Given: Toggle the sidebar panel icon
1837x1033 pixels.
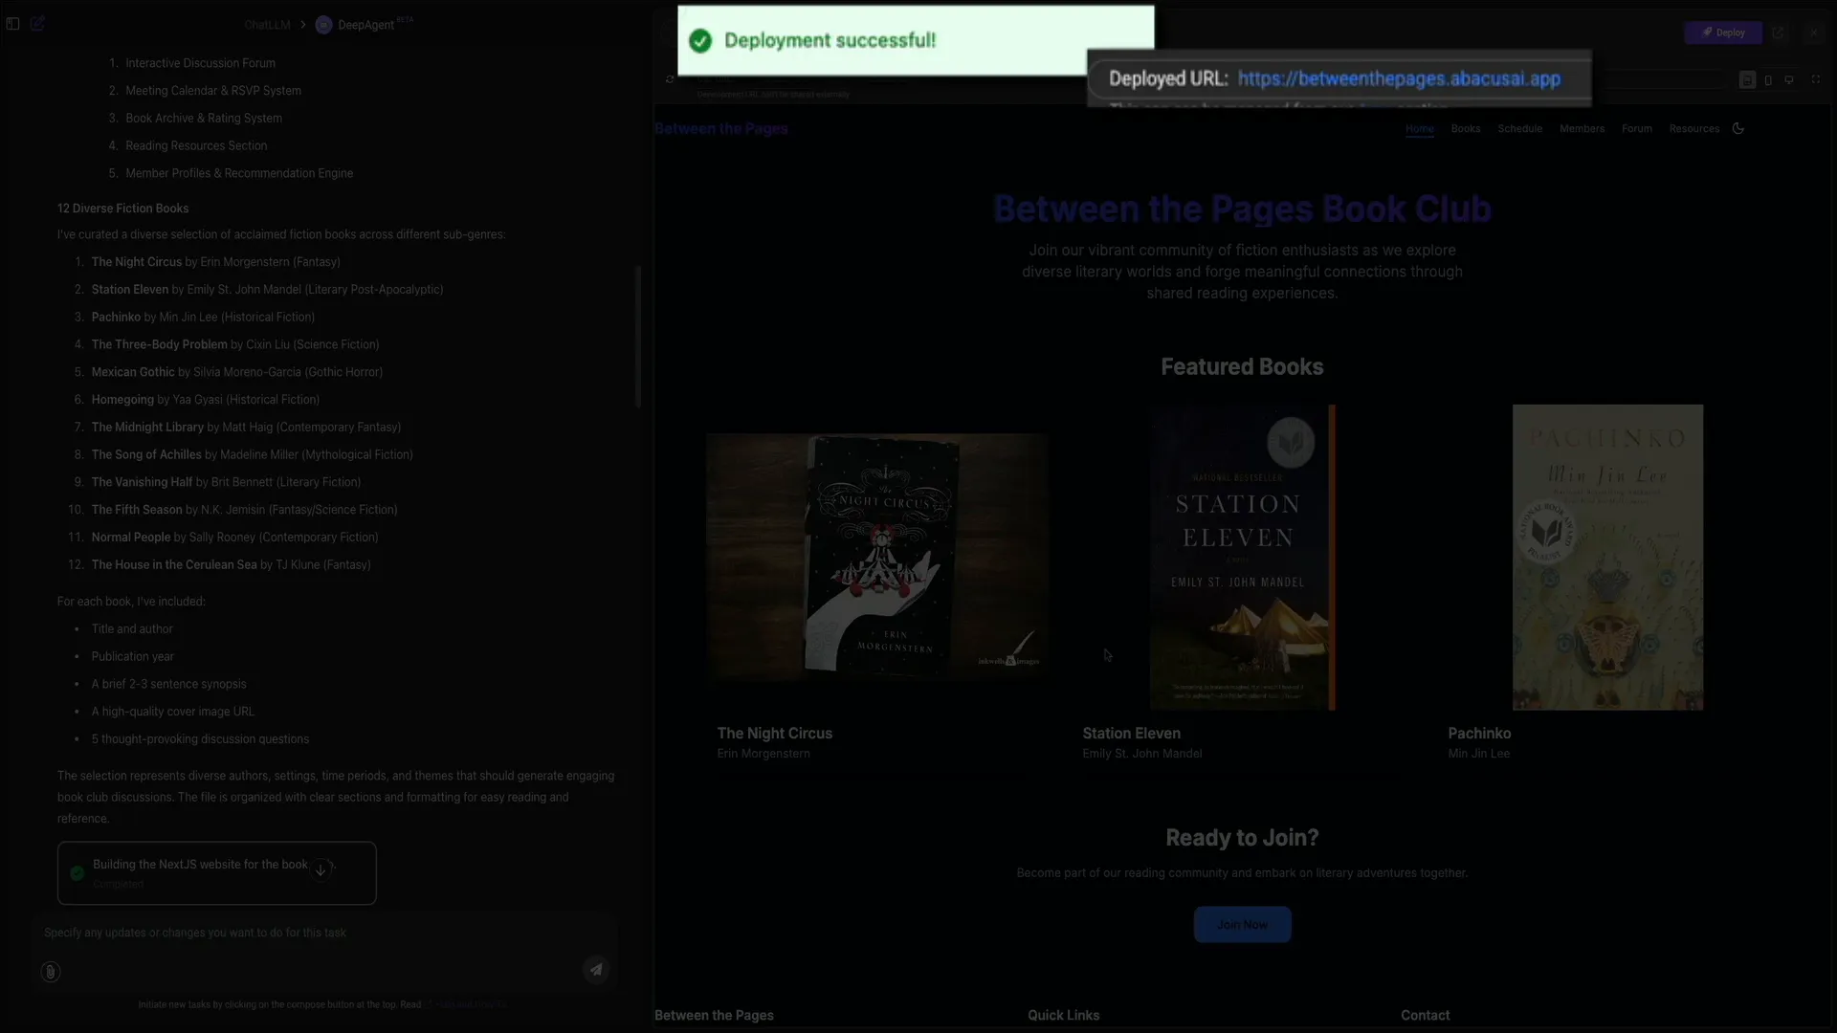Looking at the screenshot, I should 13,24.
